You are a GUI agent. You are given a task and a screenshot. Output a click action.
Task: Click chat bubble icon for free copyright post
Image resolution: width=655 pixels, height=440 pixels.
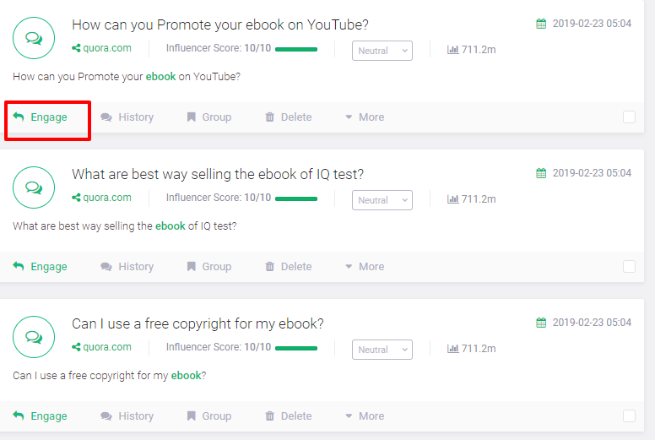[x=34, y=337]
